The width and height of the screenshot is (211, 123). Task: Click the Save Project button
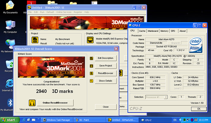105,66
